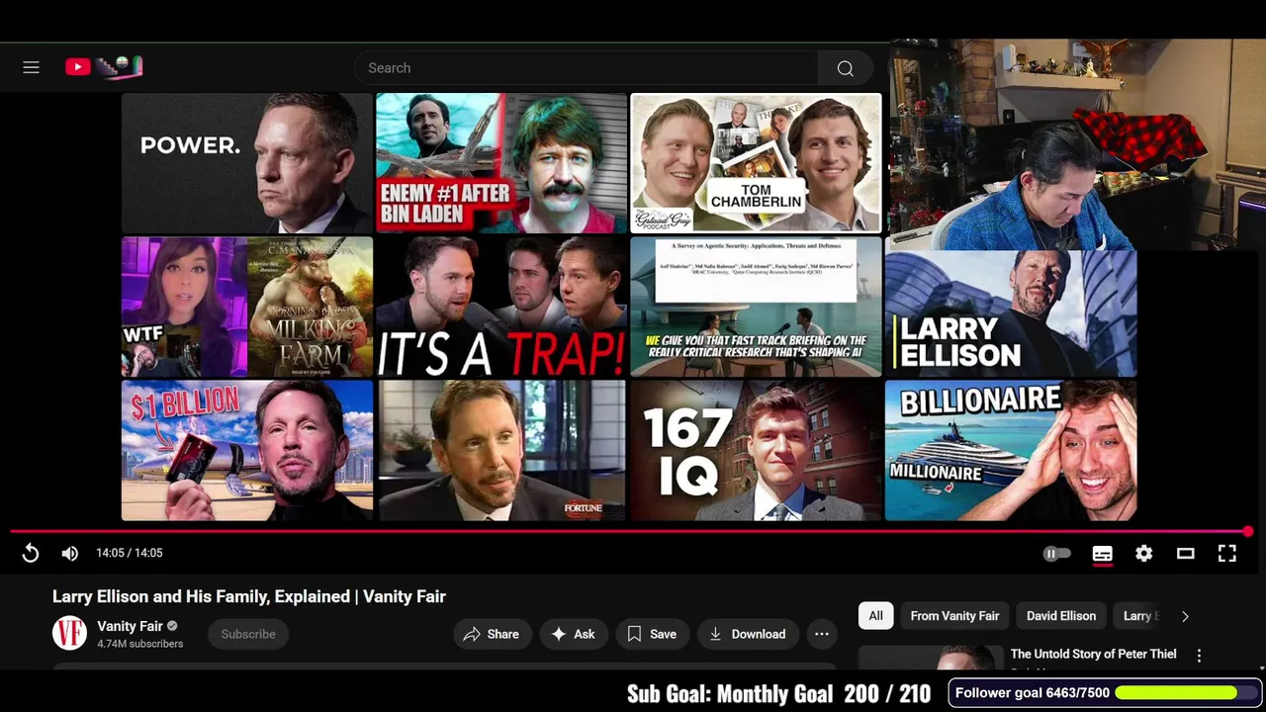Screen dimensions: 1266x712
Task: Click the Follower goal bar overlay
Action: point(1104,693)
